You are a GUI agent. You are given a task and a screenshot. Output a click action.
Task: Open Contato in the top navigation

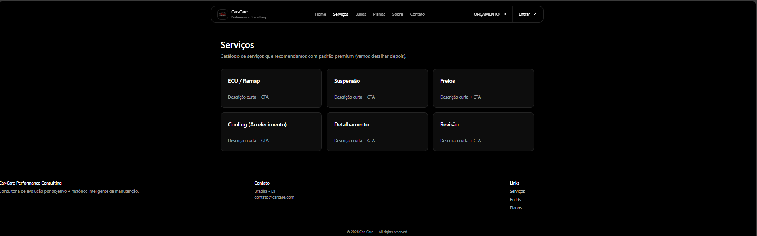417,14
